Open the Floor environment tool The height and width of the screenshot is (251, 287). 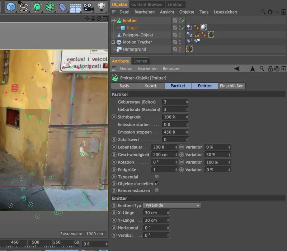(75, 7)
